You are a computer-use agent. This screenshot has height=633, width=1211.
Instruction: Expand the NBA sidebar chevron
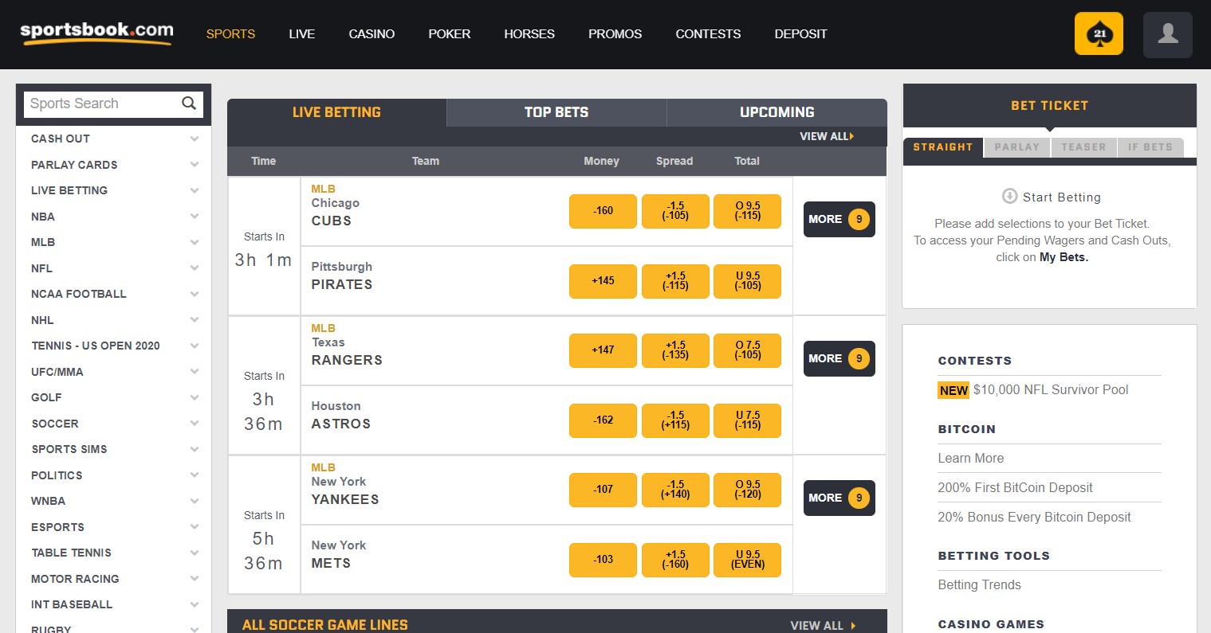coord(195,217)
